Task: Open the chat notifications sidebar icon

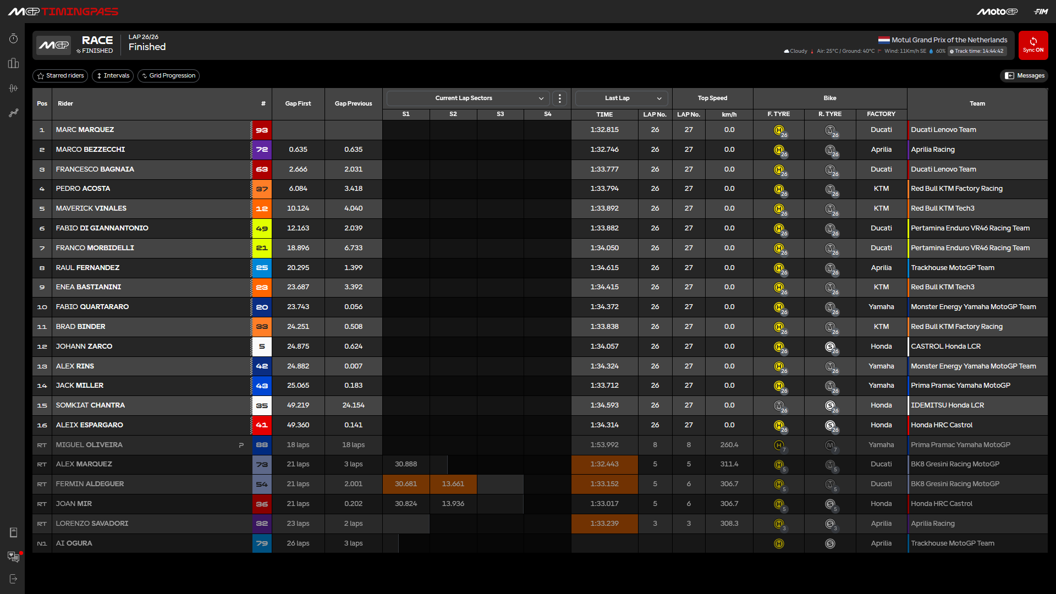Action: coord(13,557)
